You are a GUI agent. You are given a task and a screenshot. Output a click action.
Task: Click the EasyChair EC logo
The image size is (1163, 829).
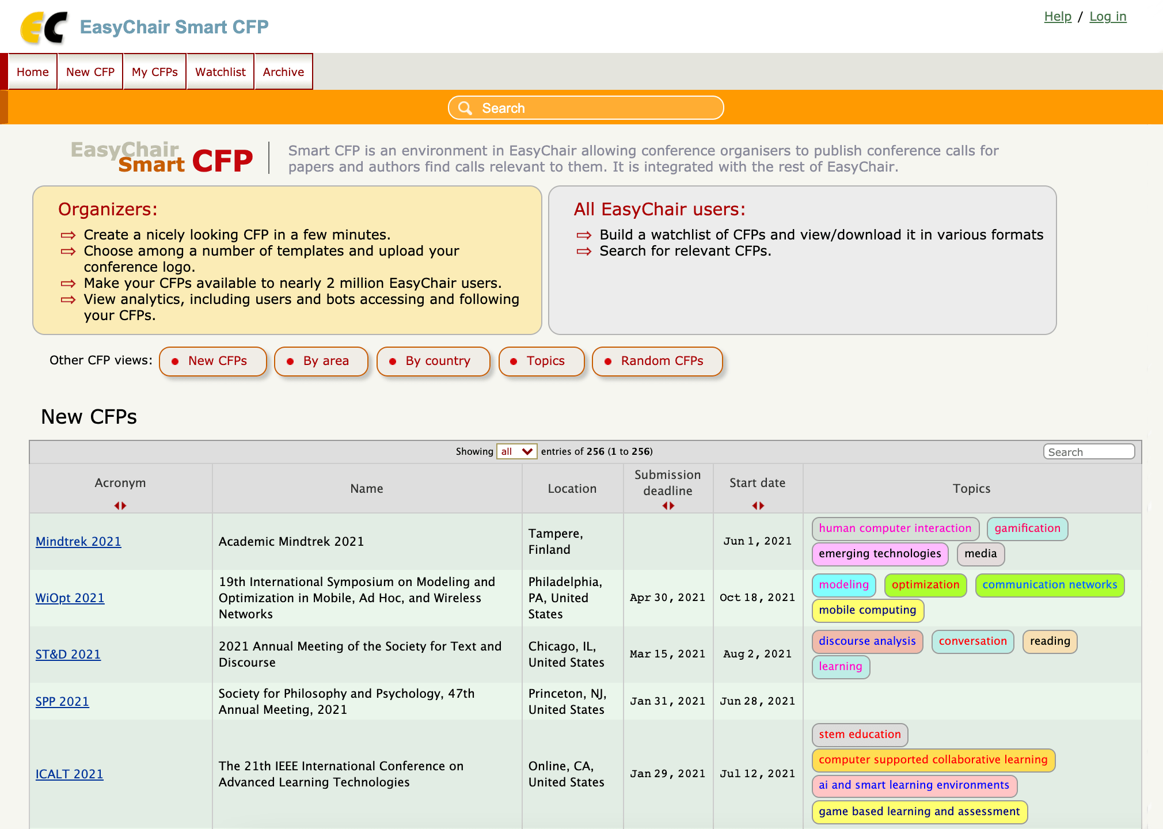pyautogui.click(x=43, y=27)
